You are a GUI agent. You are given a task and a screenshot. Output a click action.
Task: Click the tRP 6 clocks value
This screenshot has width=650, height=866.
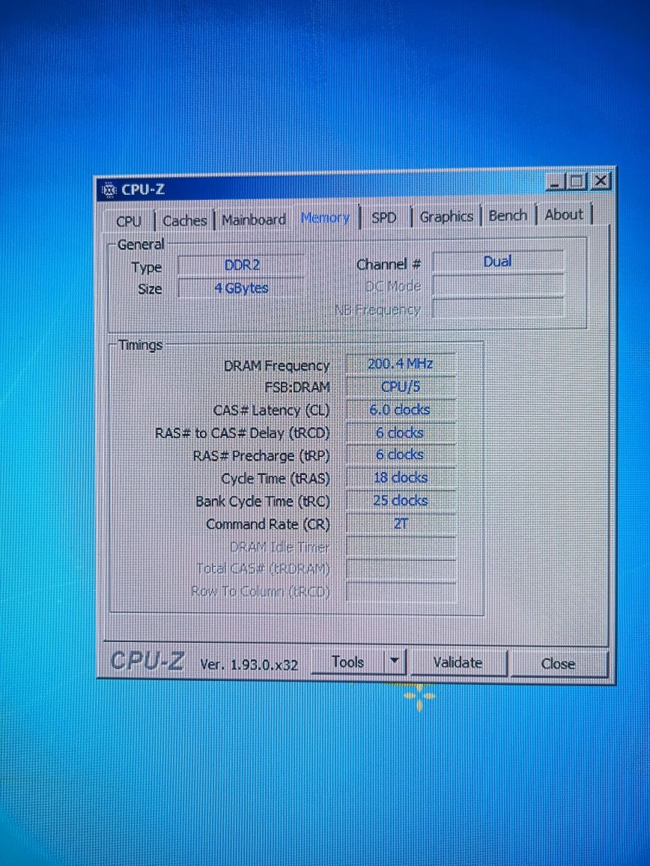(401, 455)
